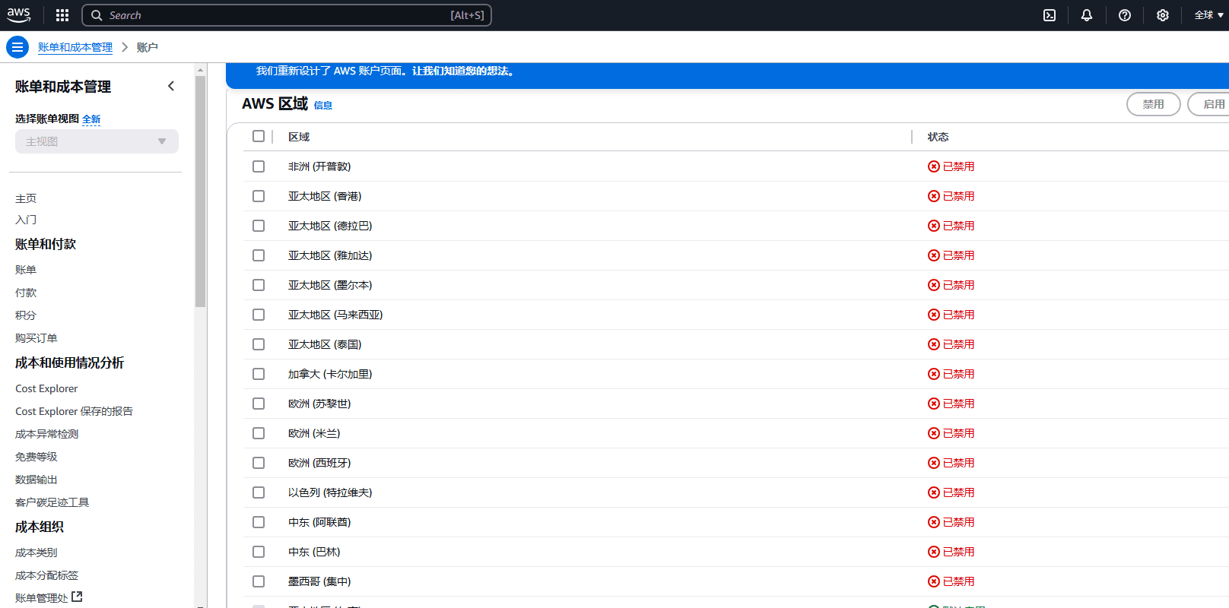
Task: Open 成本类别 in the sidebar
Action: (x=37, y=553)
